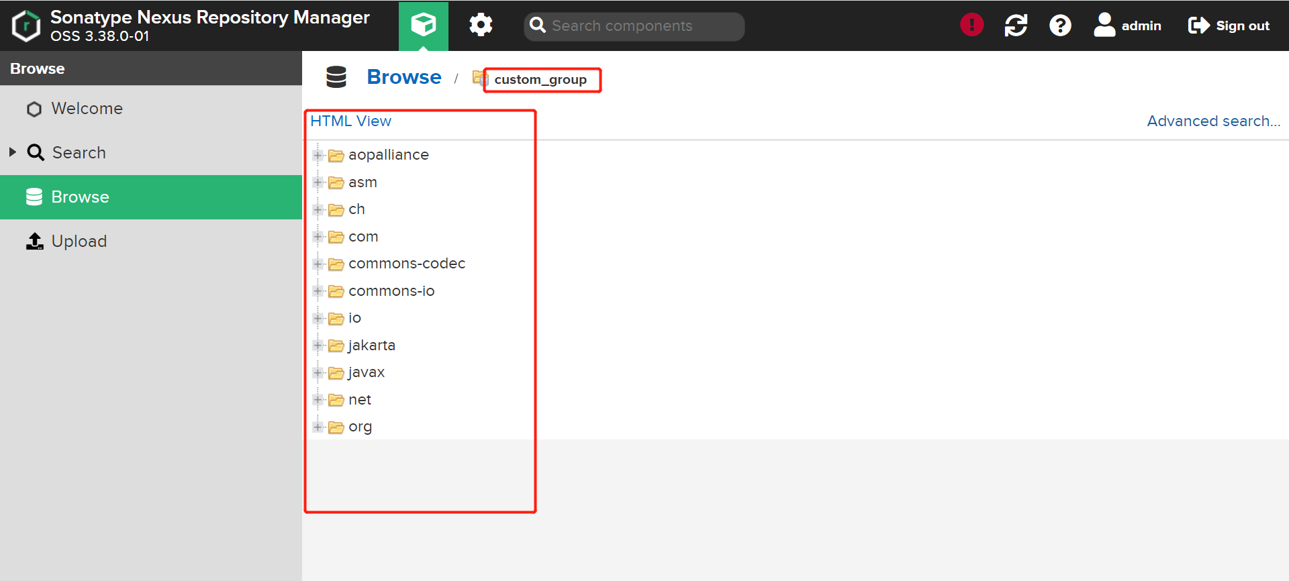
Task: Select the io tree item
Action: pyautogui.click(x=354, y=318)
